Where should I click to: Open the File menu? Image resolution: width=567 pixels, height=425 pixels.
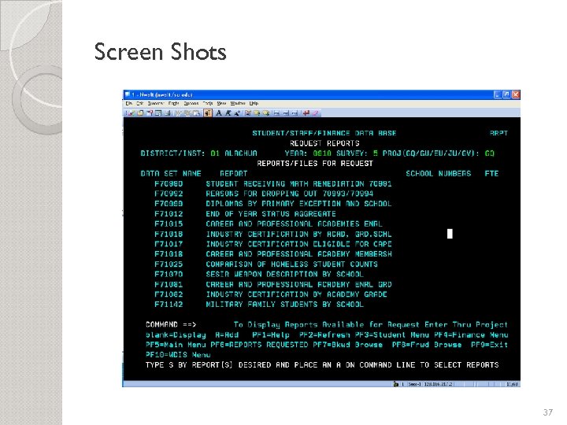pos(128,103)
